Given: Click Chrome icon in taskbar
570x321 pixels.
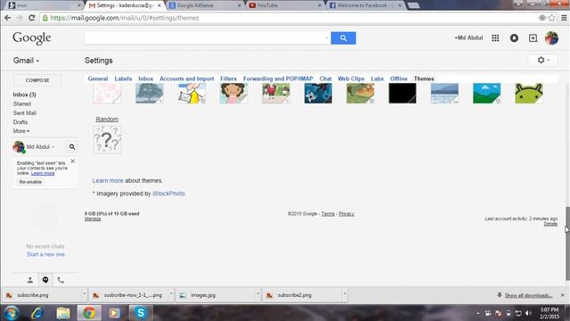Looking at the screenshot, I should point(89,313).
